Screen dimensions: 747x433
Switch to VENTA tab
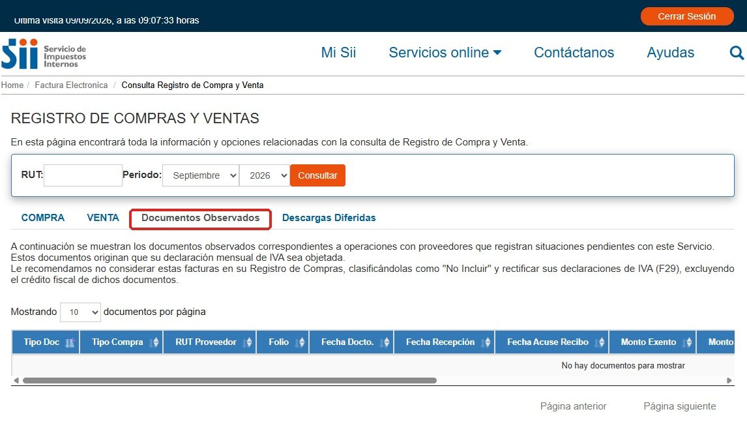pyautogui.click(x=103, y=218)
